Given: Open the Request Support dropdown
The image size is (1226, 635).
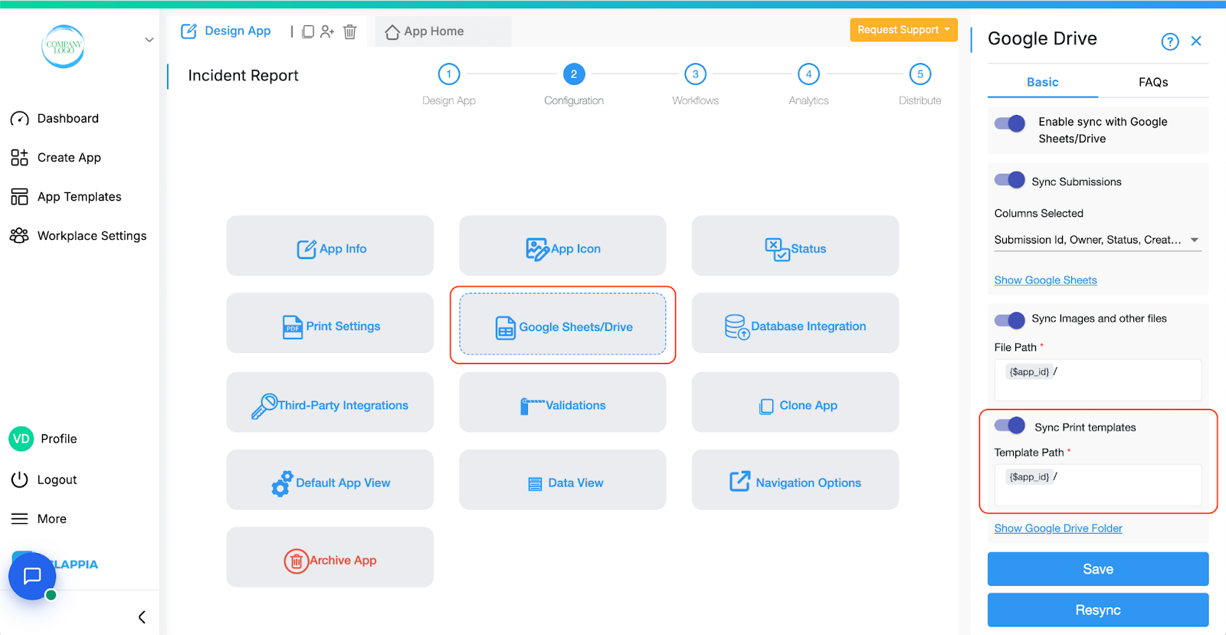Looking at the screenshot, I should pos(903,30).
